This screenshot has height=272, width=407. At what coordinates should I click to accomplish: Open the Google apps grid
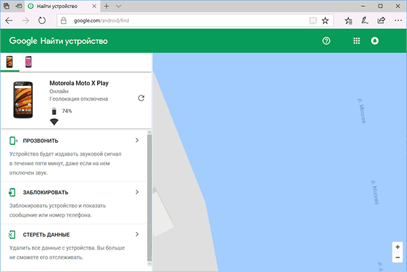coord(357,41)
